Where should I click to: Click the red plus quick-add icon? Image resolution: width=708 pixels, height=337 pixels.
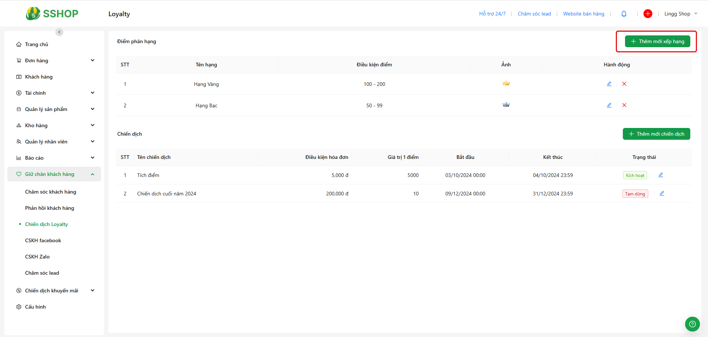click(648, 14)
